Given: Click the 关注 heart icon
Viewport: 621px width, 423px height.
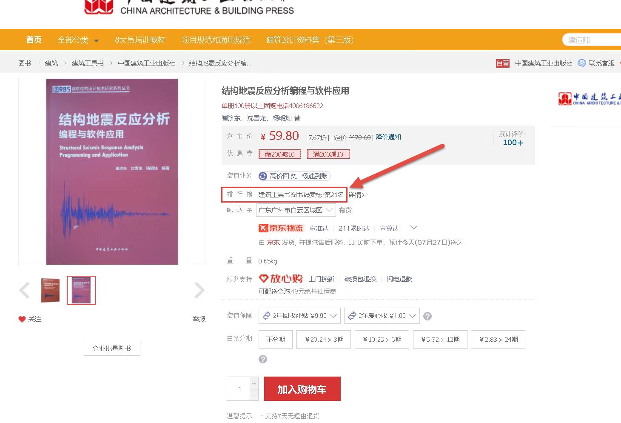Looking at the screenshot, I should click(22, 319).
